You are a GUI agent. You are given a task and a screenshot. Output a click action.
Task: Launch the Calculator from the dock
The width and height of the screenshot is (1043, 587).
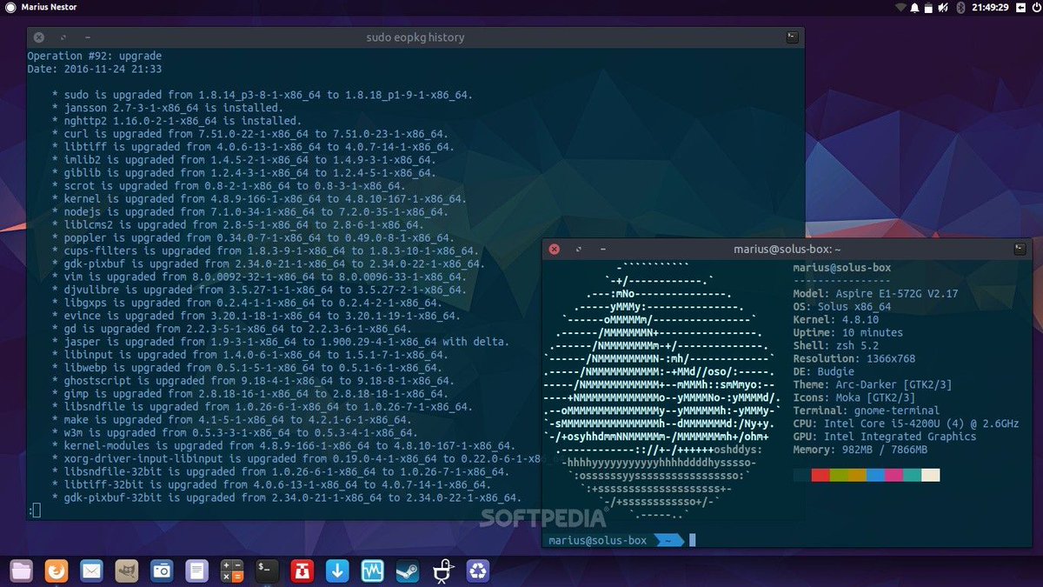(x=232, y=570)
